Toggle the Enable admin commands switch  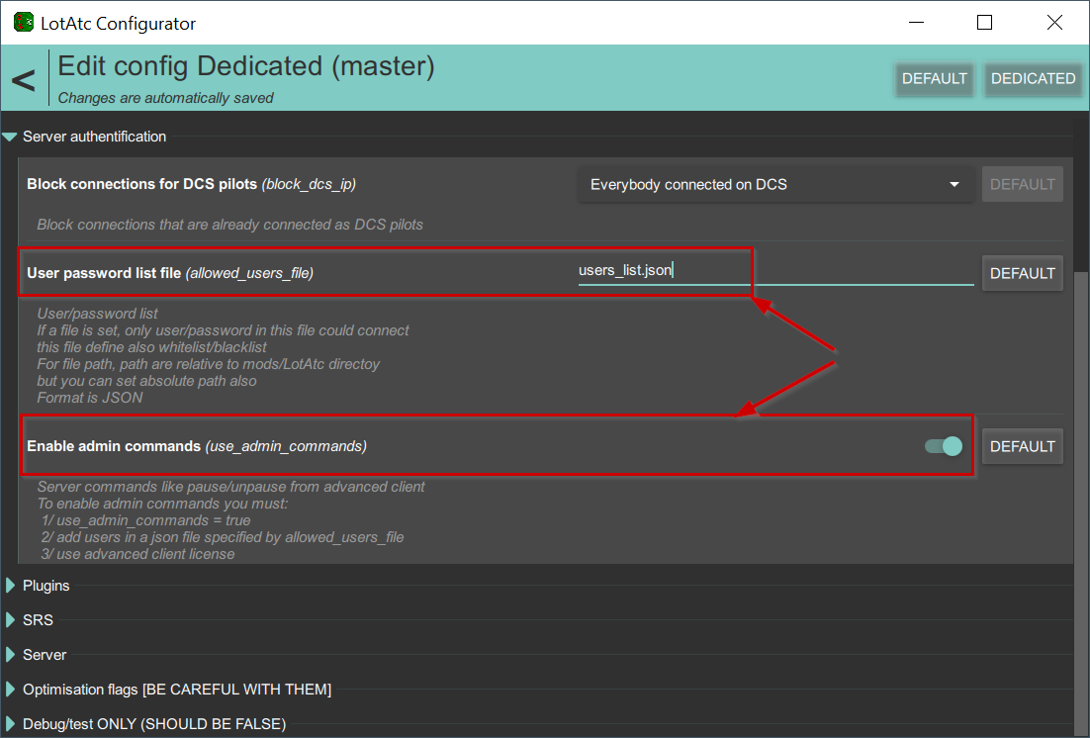pyautogui.click(x=944, y=446)
